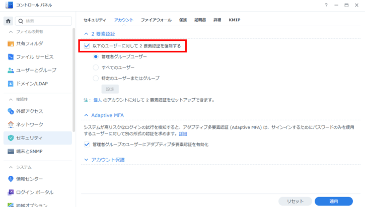This screenshot has height=207, width=365.
Task: Collapse the Adaptive MFA section
Action: click(x=87, y=115)
